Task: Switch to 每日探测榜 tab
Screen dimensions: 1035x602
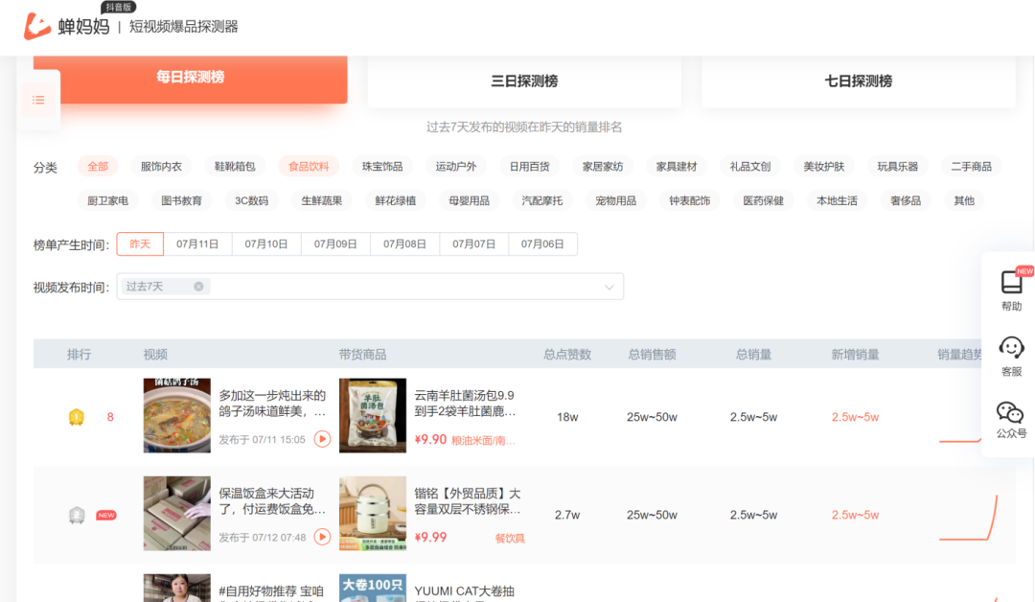Action: 190,78
